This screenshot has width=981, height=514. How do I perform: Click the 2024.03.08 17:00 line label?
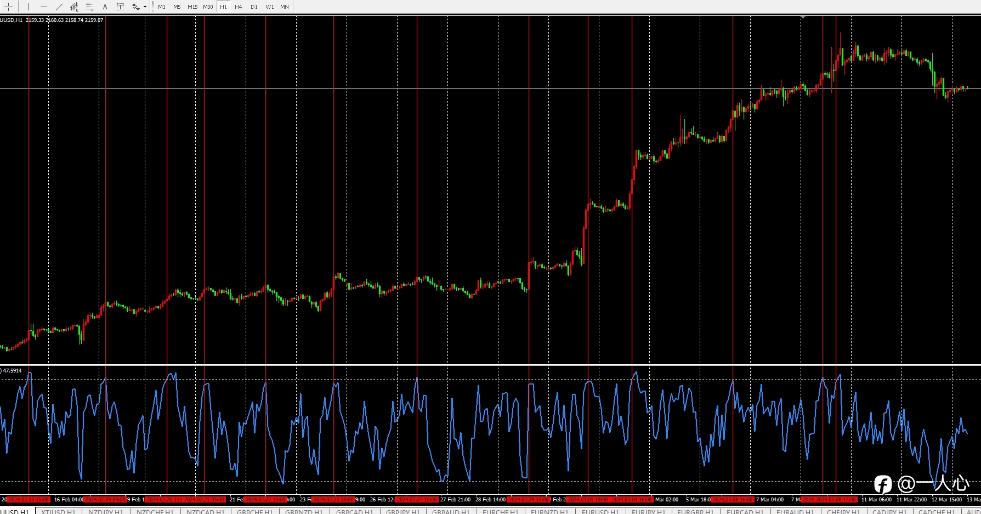pos(836,499)
